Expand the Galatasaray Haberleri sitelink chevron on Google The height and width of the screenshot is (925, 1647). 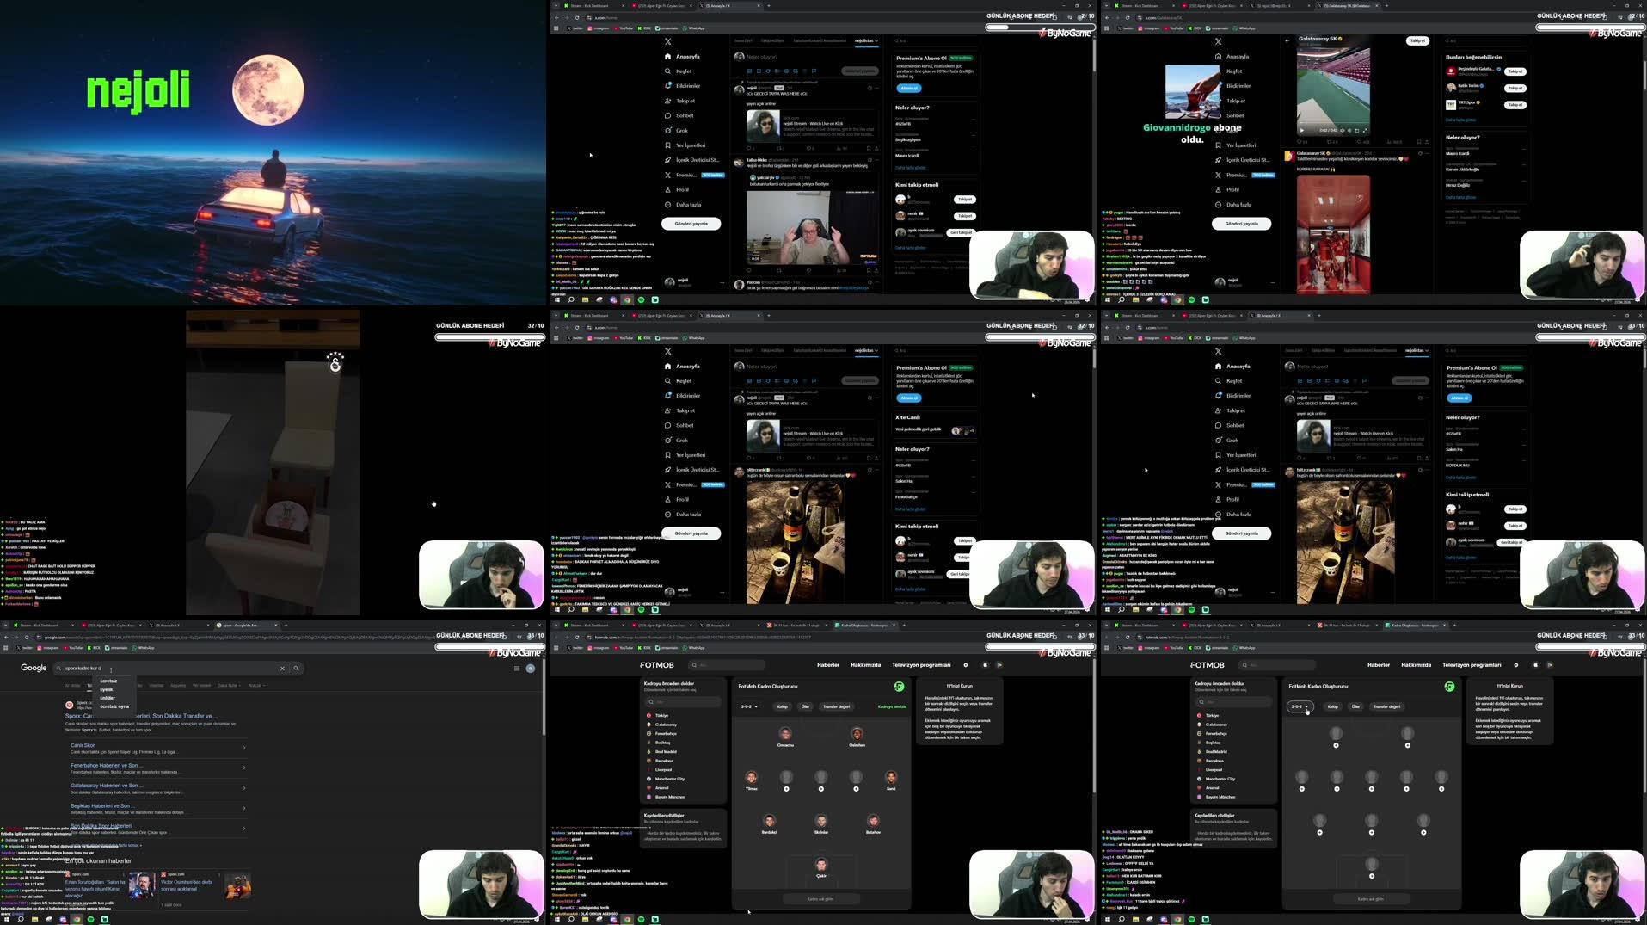click(x=244, y=788)
